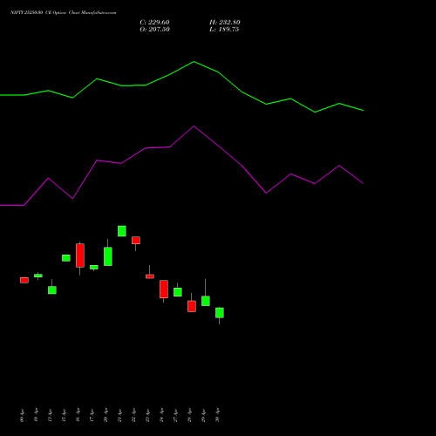Screen dimensions: 436x436
Task: Select the green candlestick for 15 Apr
Action: click(66, 258)
